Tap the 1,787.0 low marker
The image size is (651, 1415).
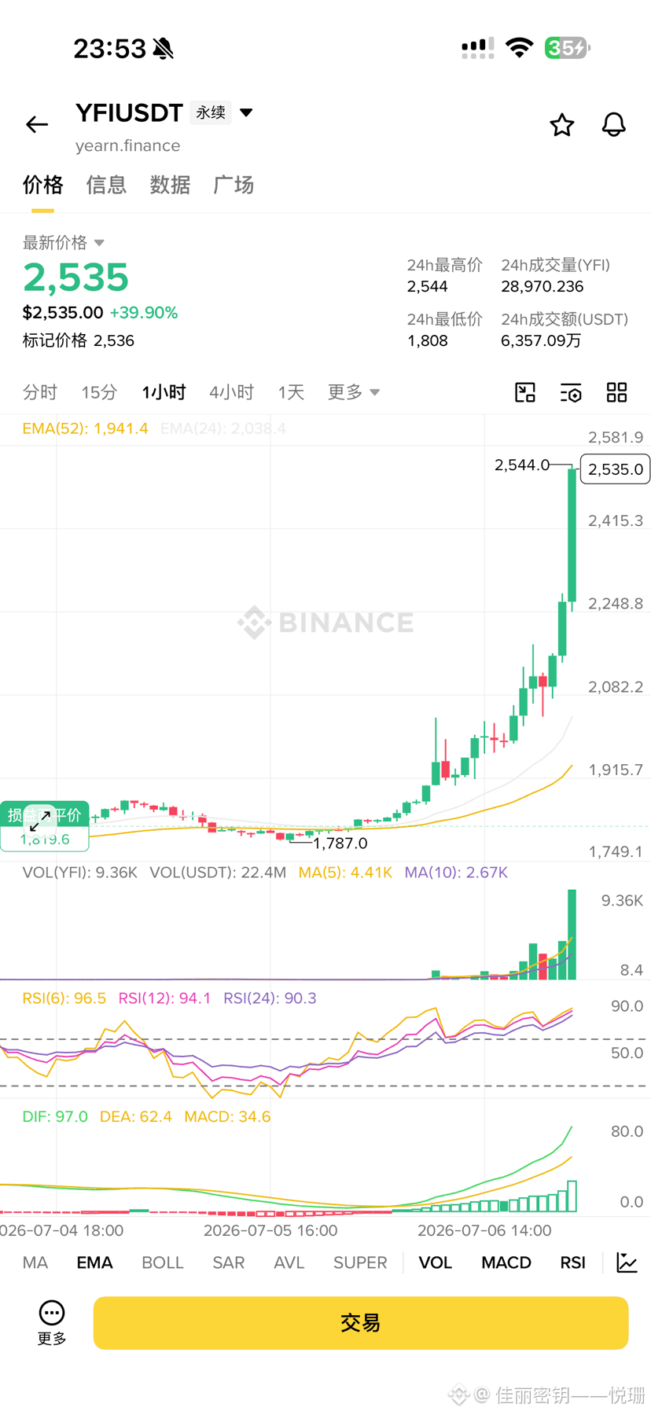click(x=340, y=843)
